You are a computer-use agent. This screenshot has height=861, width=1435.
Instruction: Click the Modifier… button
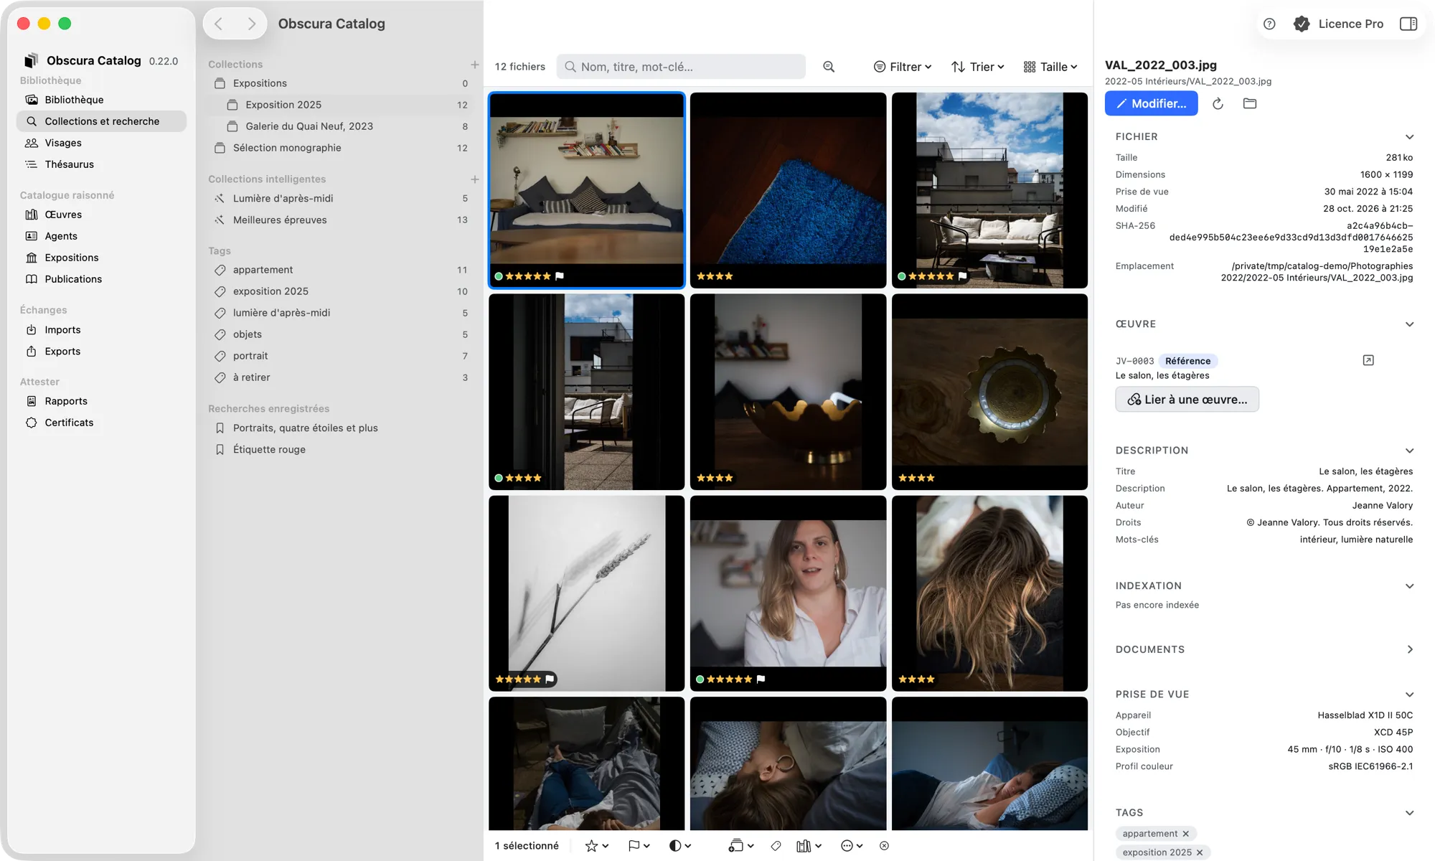point(1151,103)
